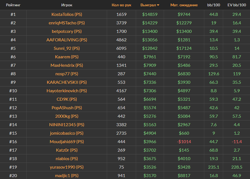
Task: Click on player Sunni_92 (PS)
Action: (x=67, y=48)
